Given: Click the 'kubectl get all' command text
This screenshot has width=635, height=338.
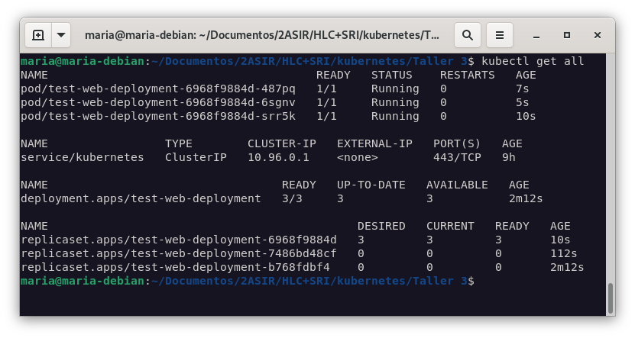Looking at the screenshot, I should pos(532,62).
